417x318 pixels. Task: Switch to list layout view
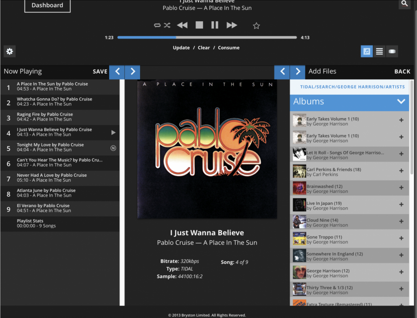point(380,51)
